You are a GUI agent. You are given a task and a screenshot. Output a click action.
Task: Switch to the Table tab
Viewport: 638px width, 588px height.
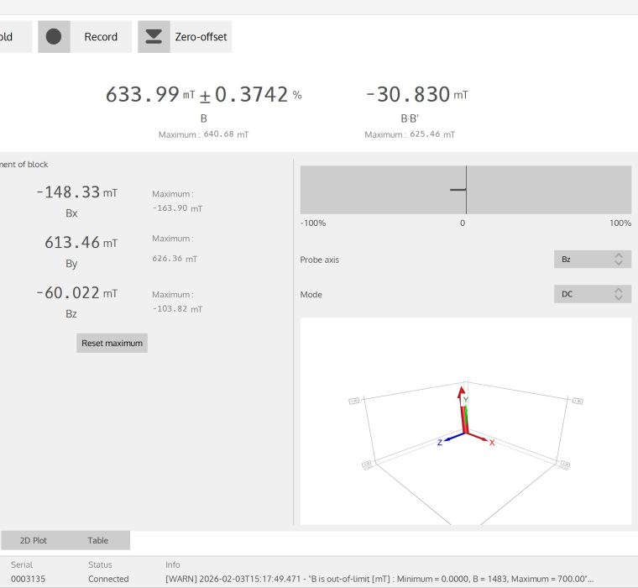(x=98, y=541)
